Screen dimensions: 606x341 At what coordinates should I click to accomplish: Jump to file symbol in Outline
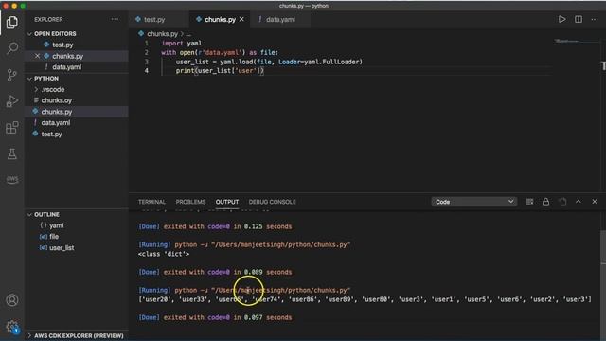coord(54,237)
